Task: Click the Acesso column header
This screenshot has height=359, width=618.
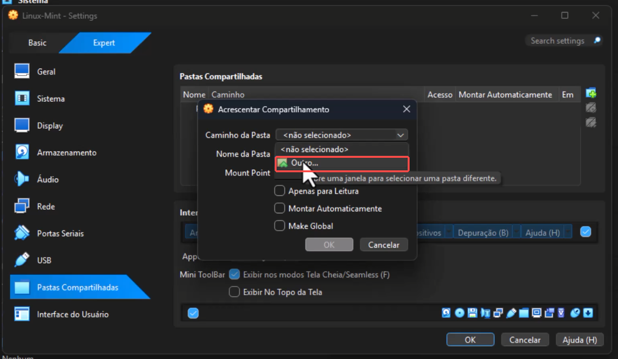Action: pyautogui.click(x=440, y=95)
